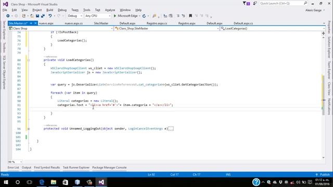The height and width of the screenshot is (187, 333).
Task: Click the Navigate Backward toolbar icon
Action: (x=8, y=16)
